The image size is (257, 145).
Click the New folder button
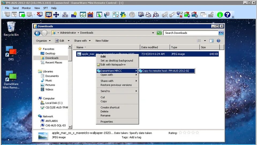[x=102, y=41]
